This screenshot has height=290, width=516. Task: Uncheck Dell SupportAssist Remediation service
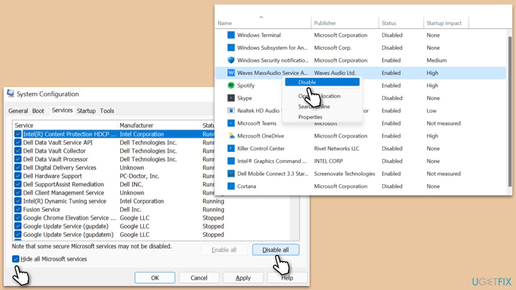[18, 184]
